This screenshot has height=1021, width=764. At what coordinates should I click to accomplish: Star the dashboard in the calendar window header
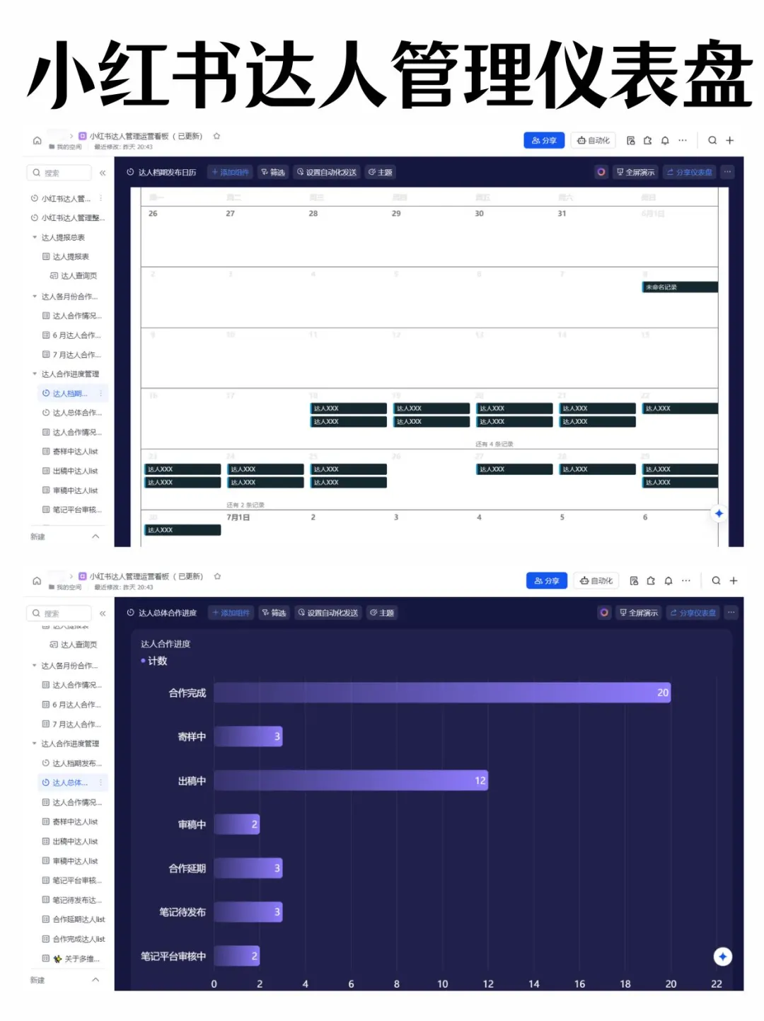click(x=217, y=136)
